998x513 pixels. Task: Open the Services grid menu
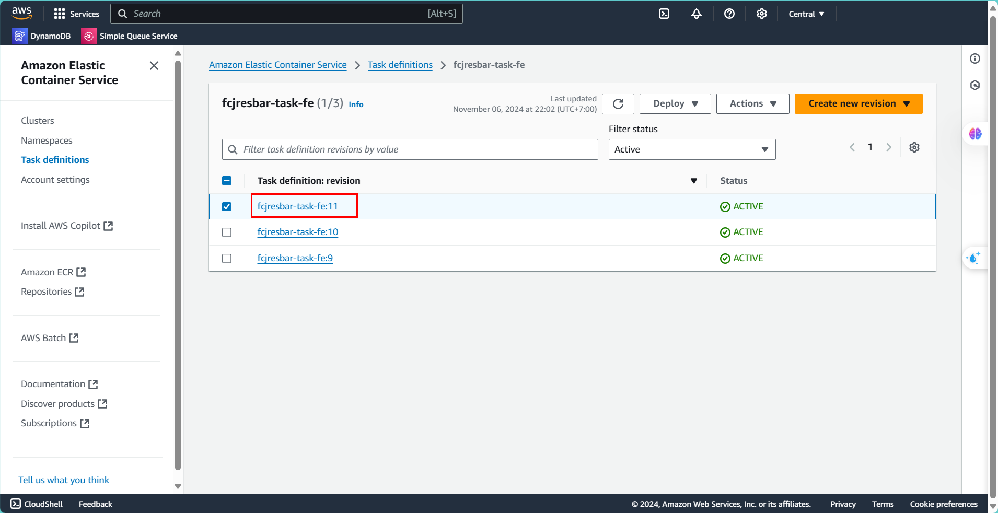[x=76, y=14]
